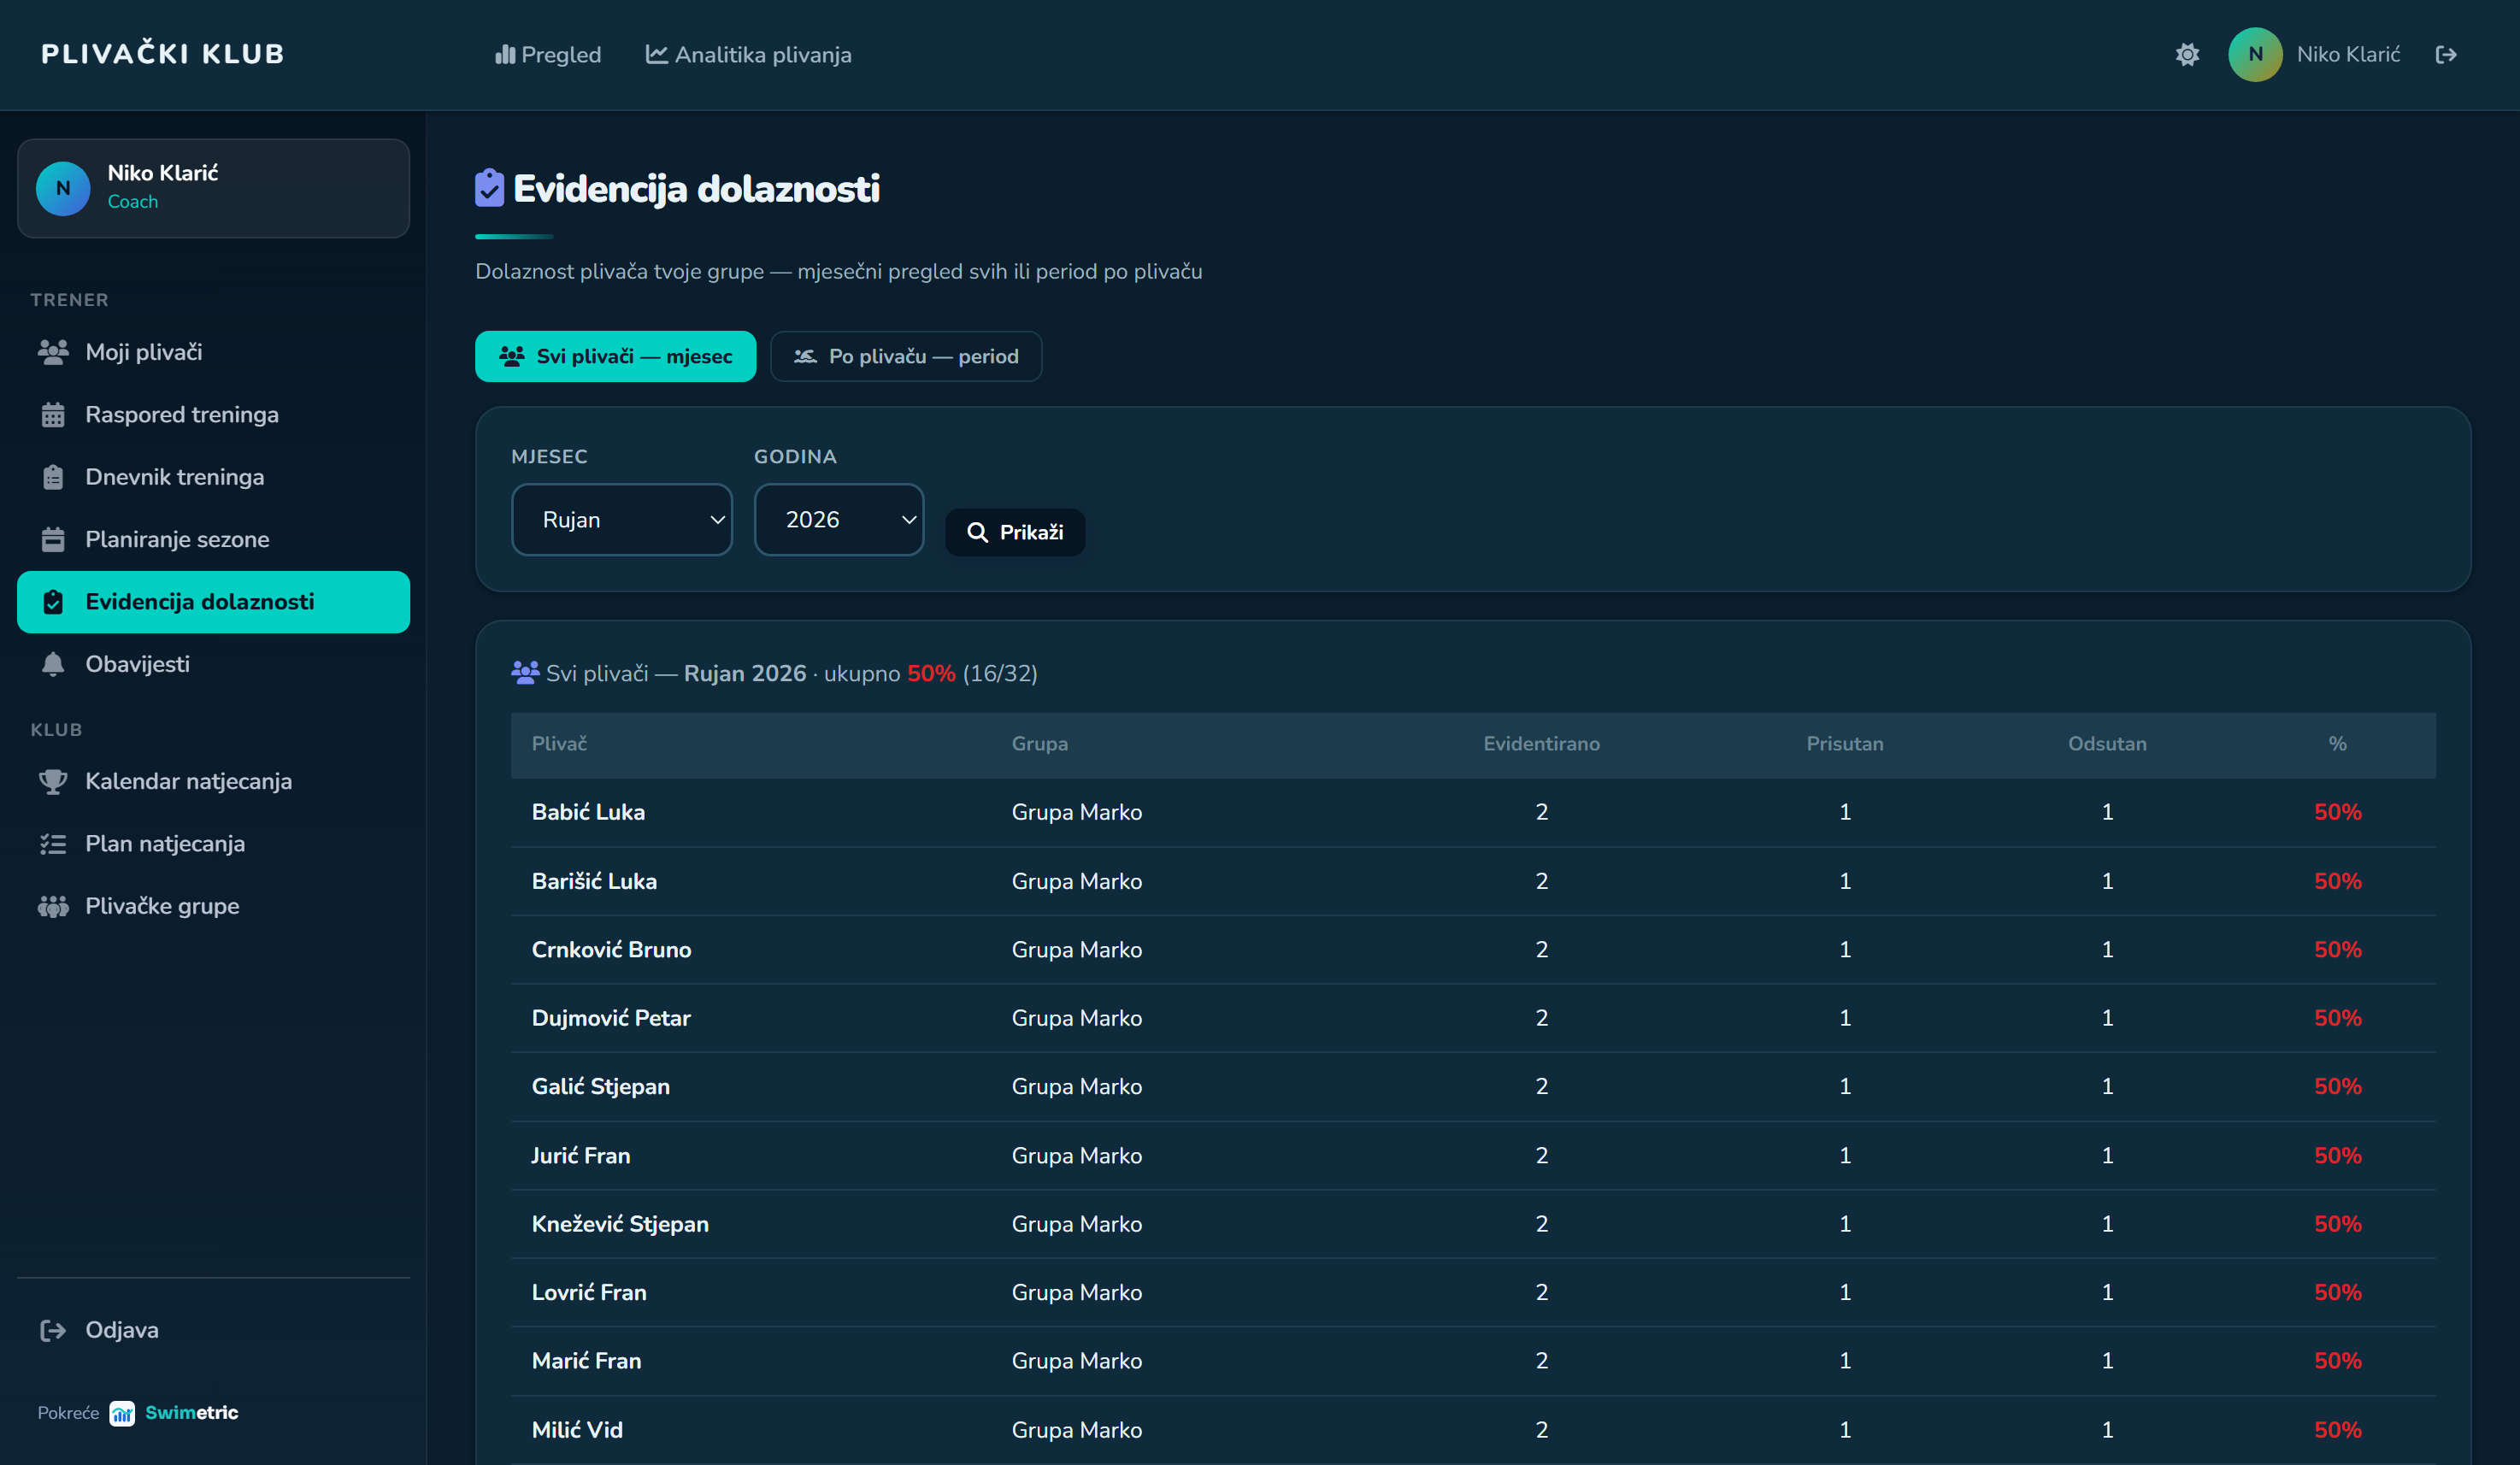Open the Swimetric link in footer
The image size is (2520, 1465).
pyautogui.click(x=175, y=1413)
